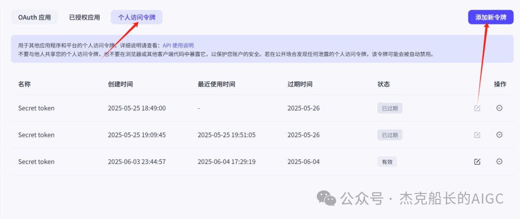Select Secret token name in 18:49:00 row
This screenshot has width=520, height=219.
point(36,108)
